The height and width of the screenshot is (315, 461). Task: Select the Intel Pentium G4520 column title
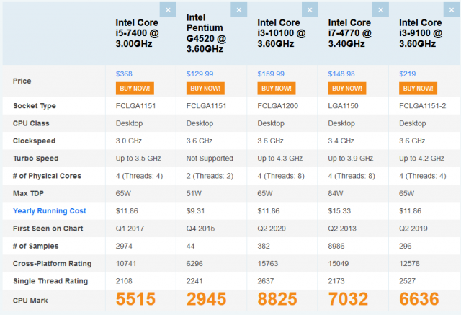pos(206,32)
